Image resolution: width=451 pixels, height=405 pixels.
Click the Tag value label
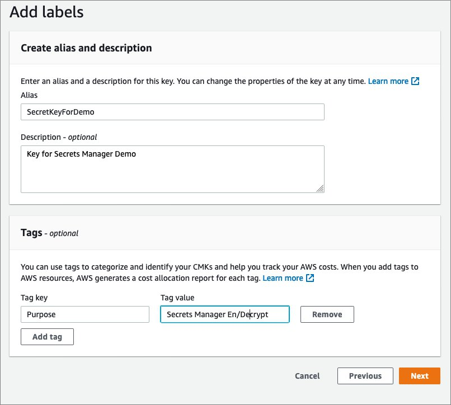pos(177,298)
